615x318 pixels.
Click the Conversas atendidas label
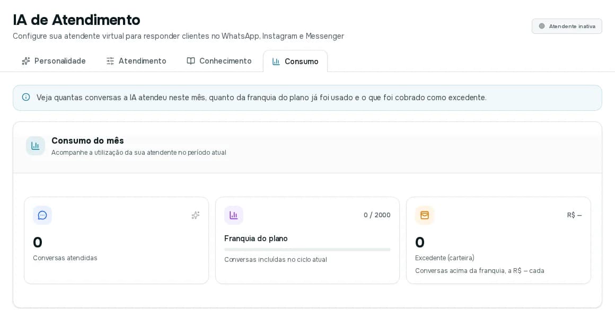pos(65,258)
